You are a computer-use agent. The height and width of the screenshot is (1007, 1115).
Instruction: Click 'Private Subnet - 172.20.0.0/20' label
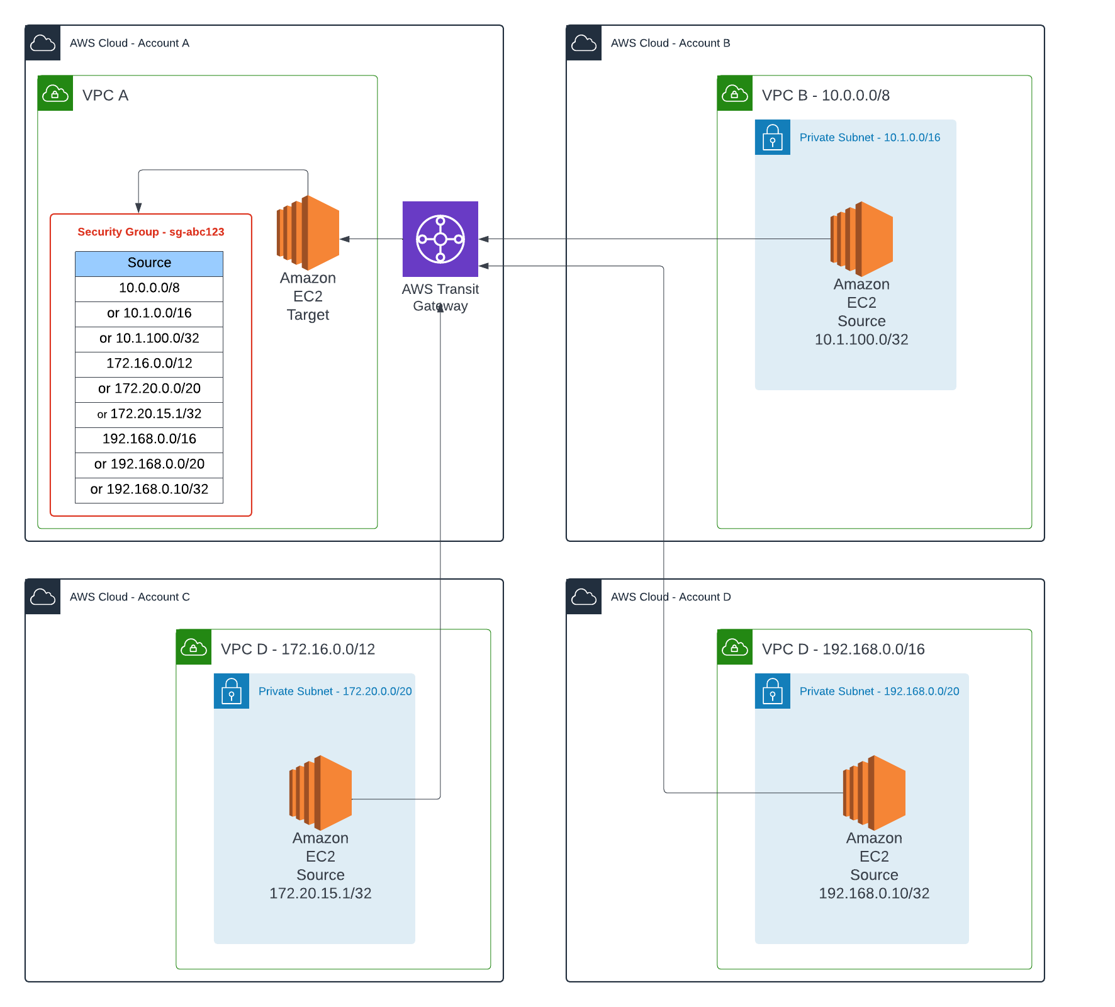pyautogui.click(x=335, y=691)
